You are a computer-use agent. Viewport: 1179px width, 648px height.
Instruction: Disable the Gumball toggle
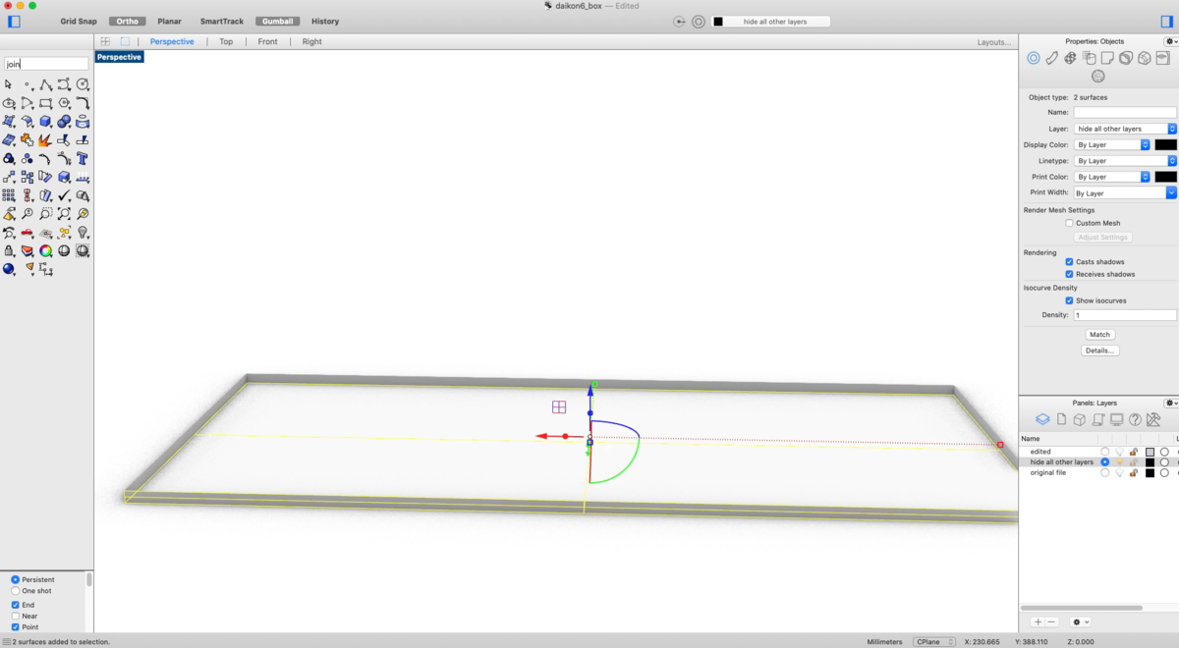[277, 21]
